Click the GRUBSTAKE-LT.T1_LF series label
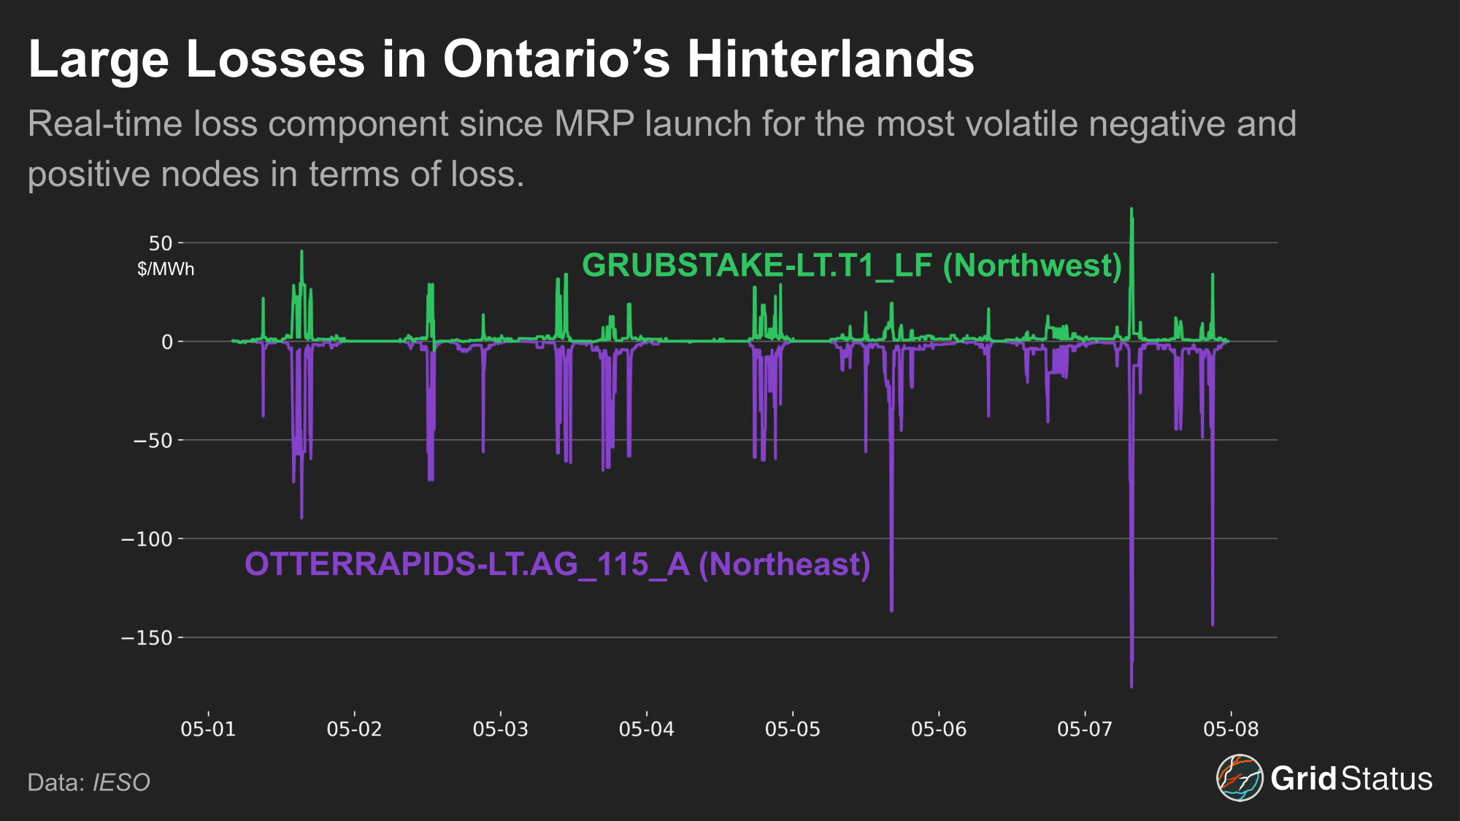Viewport: 1460px width, 821px height. pos(851,266)
